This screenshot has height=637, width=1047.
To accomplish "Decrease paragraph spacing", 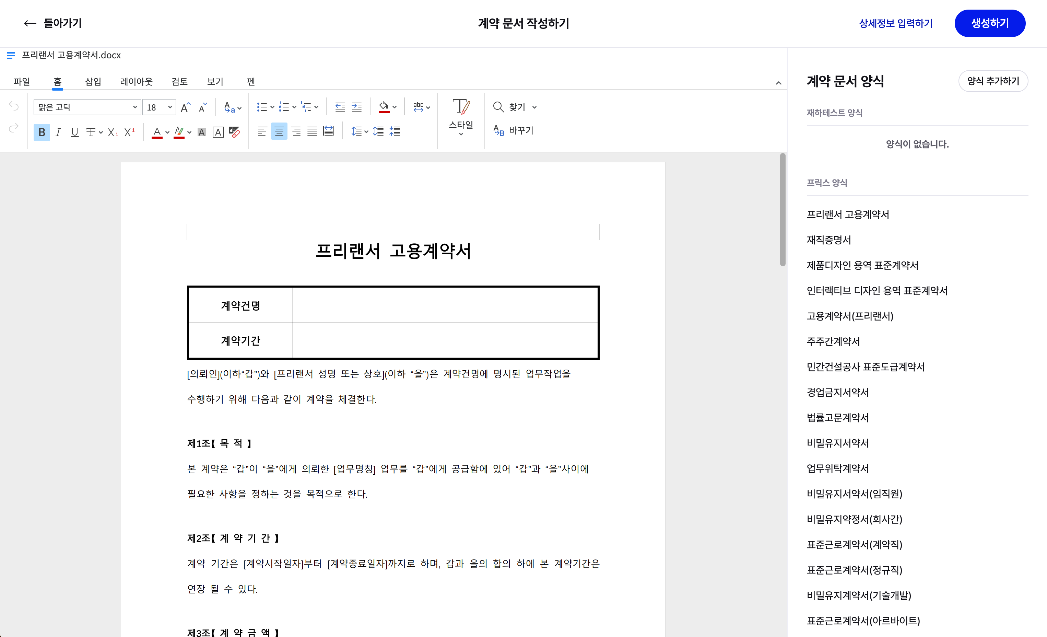I will tap(394, 131).
